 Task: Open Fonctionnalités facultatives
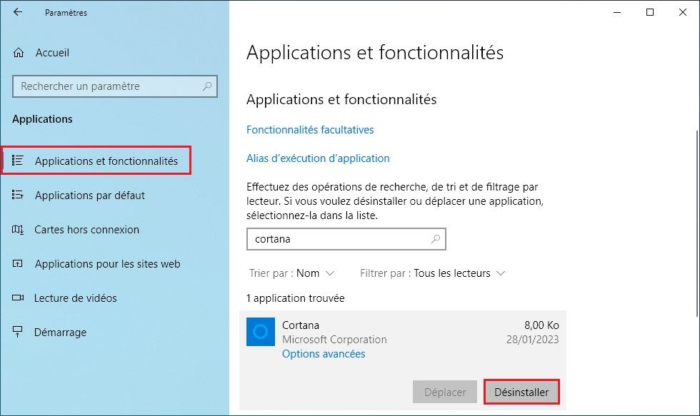[310, 130]
